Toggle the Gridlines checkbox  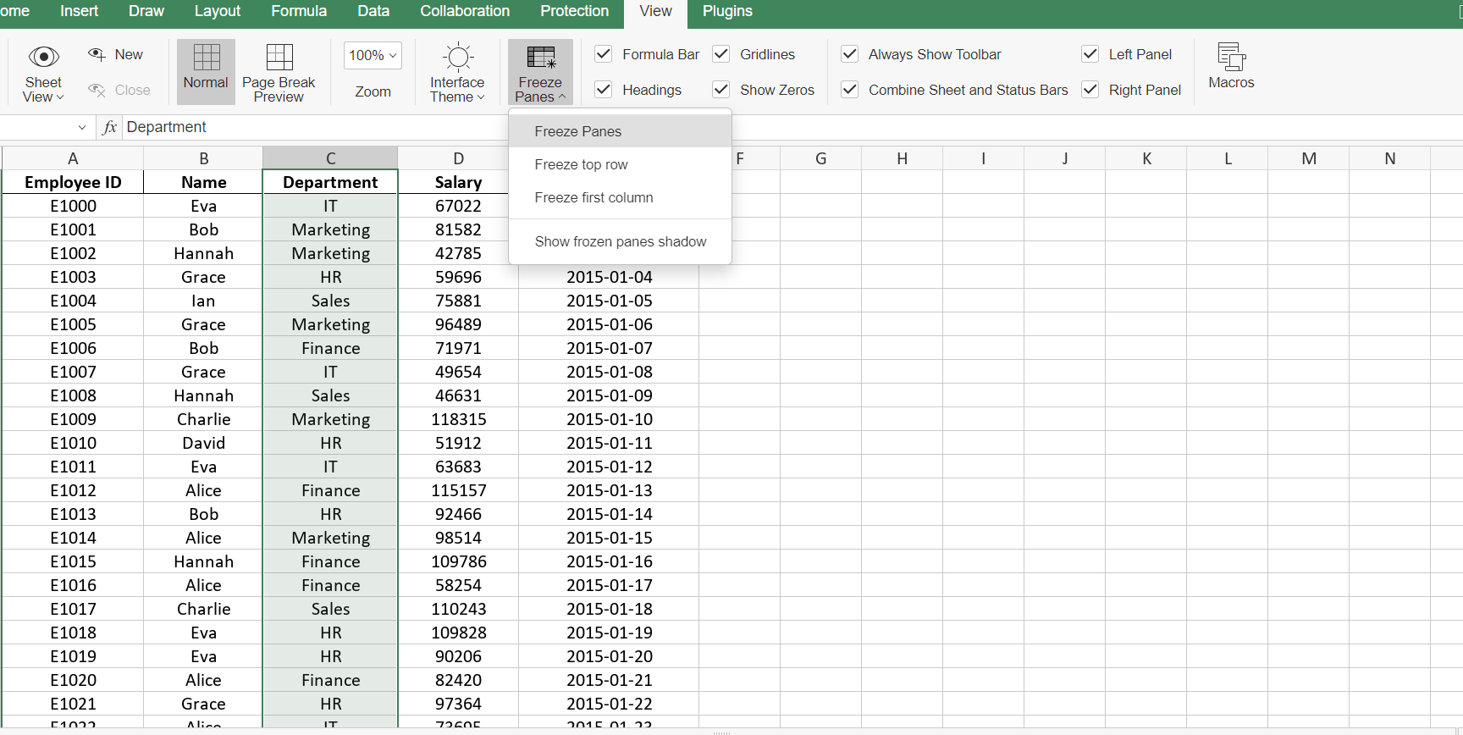(x=721, y=54)
